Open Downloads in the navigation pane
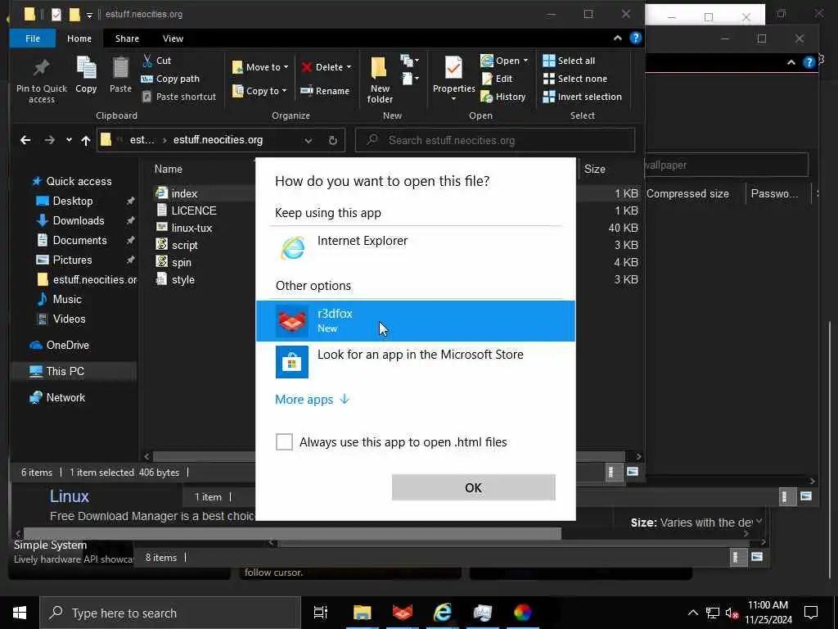 pos(78,220)
